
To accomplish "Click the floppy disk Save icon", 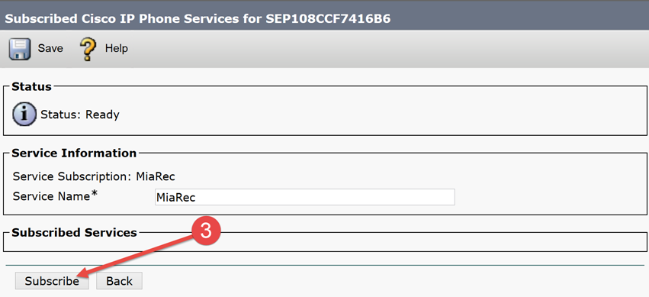I will click(x=19, y=49).
